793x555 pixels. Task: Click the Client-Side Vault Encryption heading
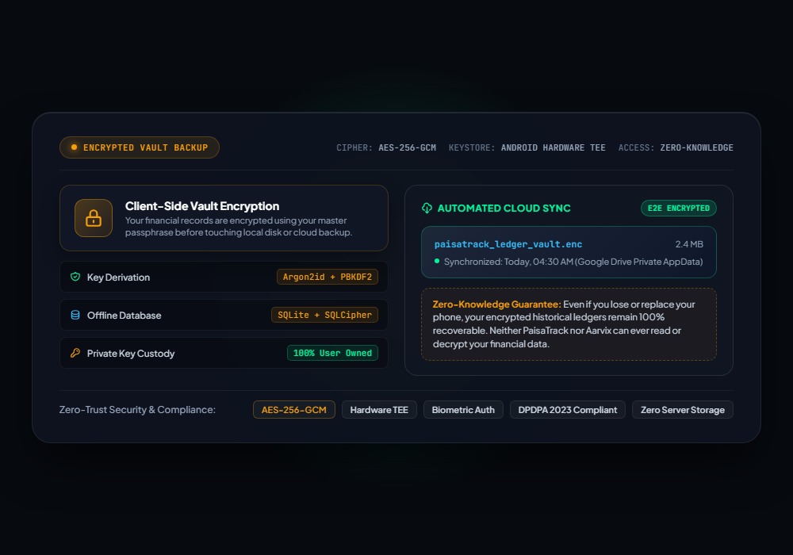click(x=202, y=206)
